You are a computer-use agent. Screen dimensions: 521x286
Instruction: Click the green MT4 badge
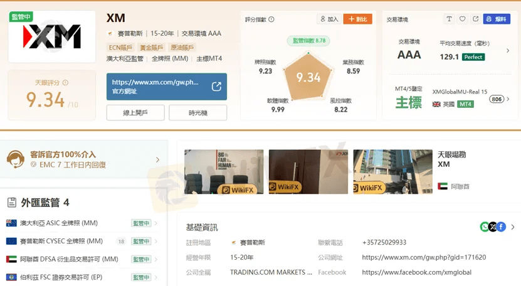[465, 104]
